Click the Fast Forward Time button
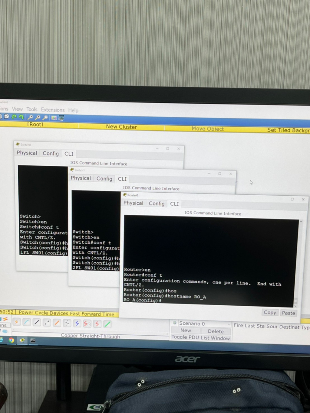The width and height of the screenshot is (310, 413). (92, 314)
